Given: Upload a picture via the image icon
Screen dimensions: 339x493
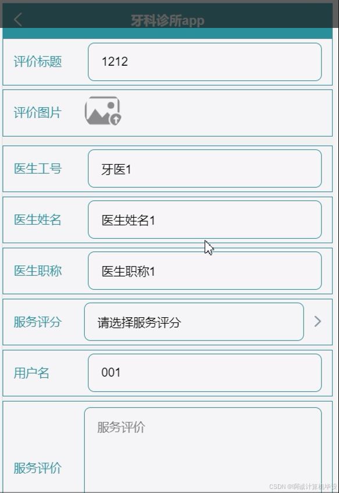Looking at the screenshot, I should click(x=103, y=111).
